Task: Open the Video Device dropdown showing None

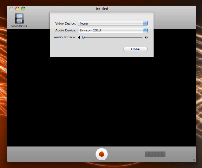Action: 113,23
